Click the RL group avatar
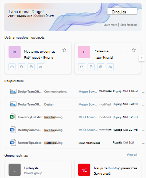Viewport: 146px width, 178px height. 14,52
